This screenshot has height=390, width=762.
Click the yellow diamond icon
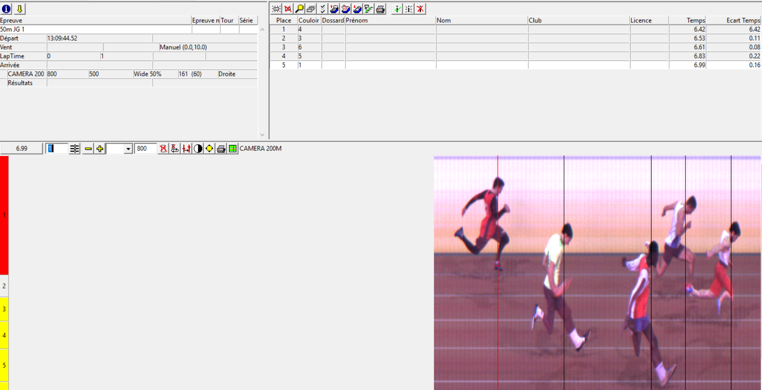pos(209,149)
